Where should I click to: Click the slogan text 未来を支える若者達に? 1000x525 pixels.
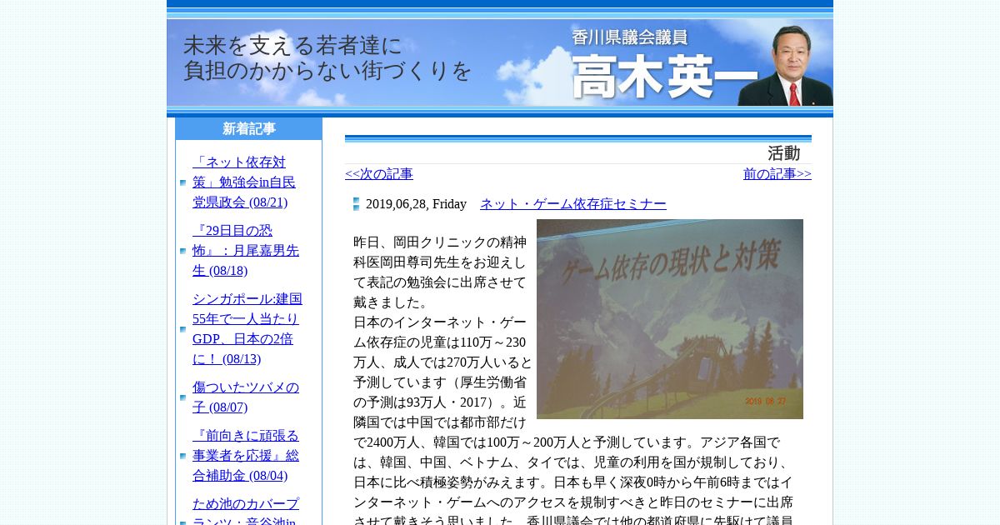[x=292, y=45]
